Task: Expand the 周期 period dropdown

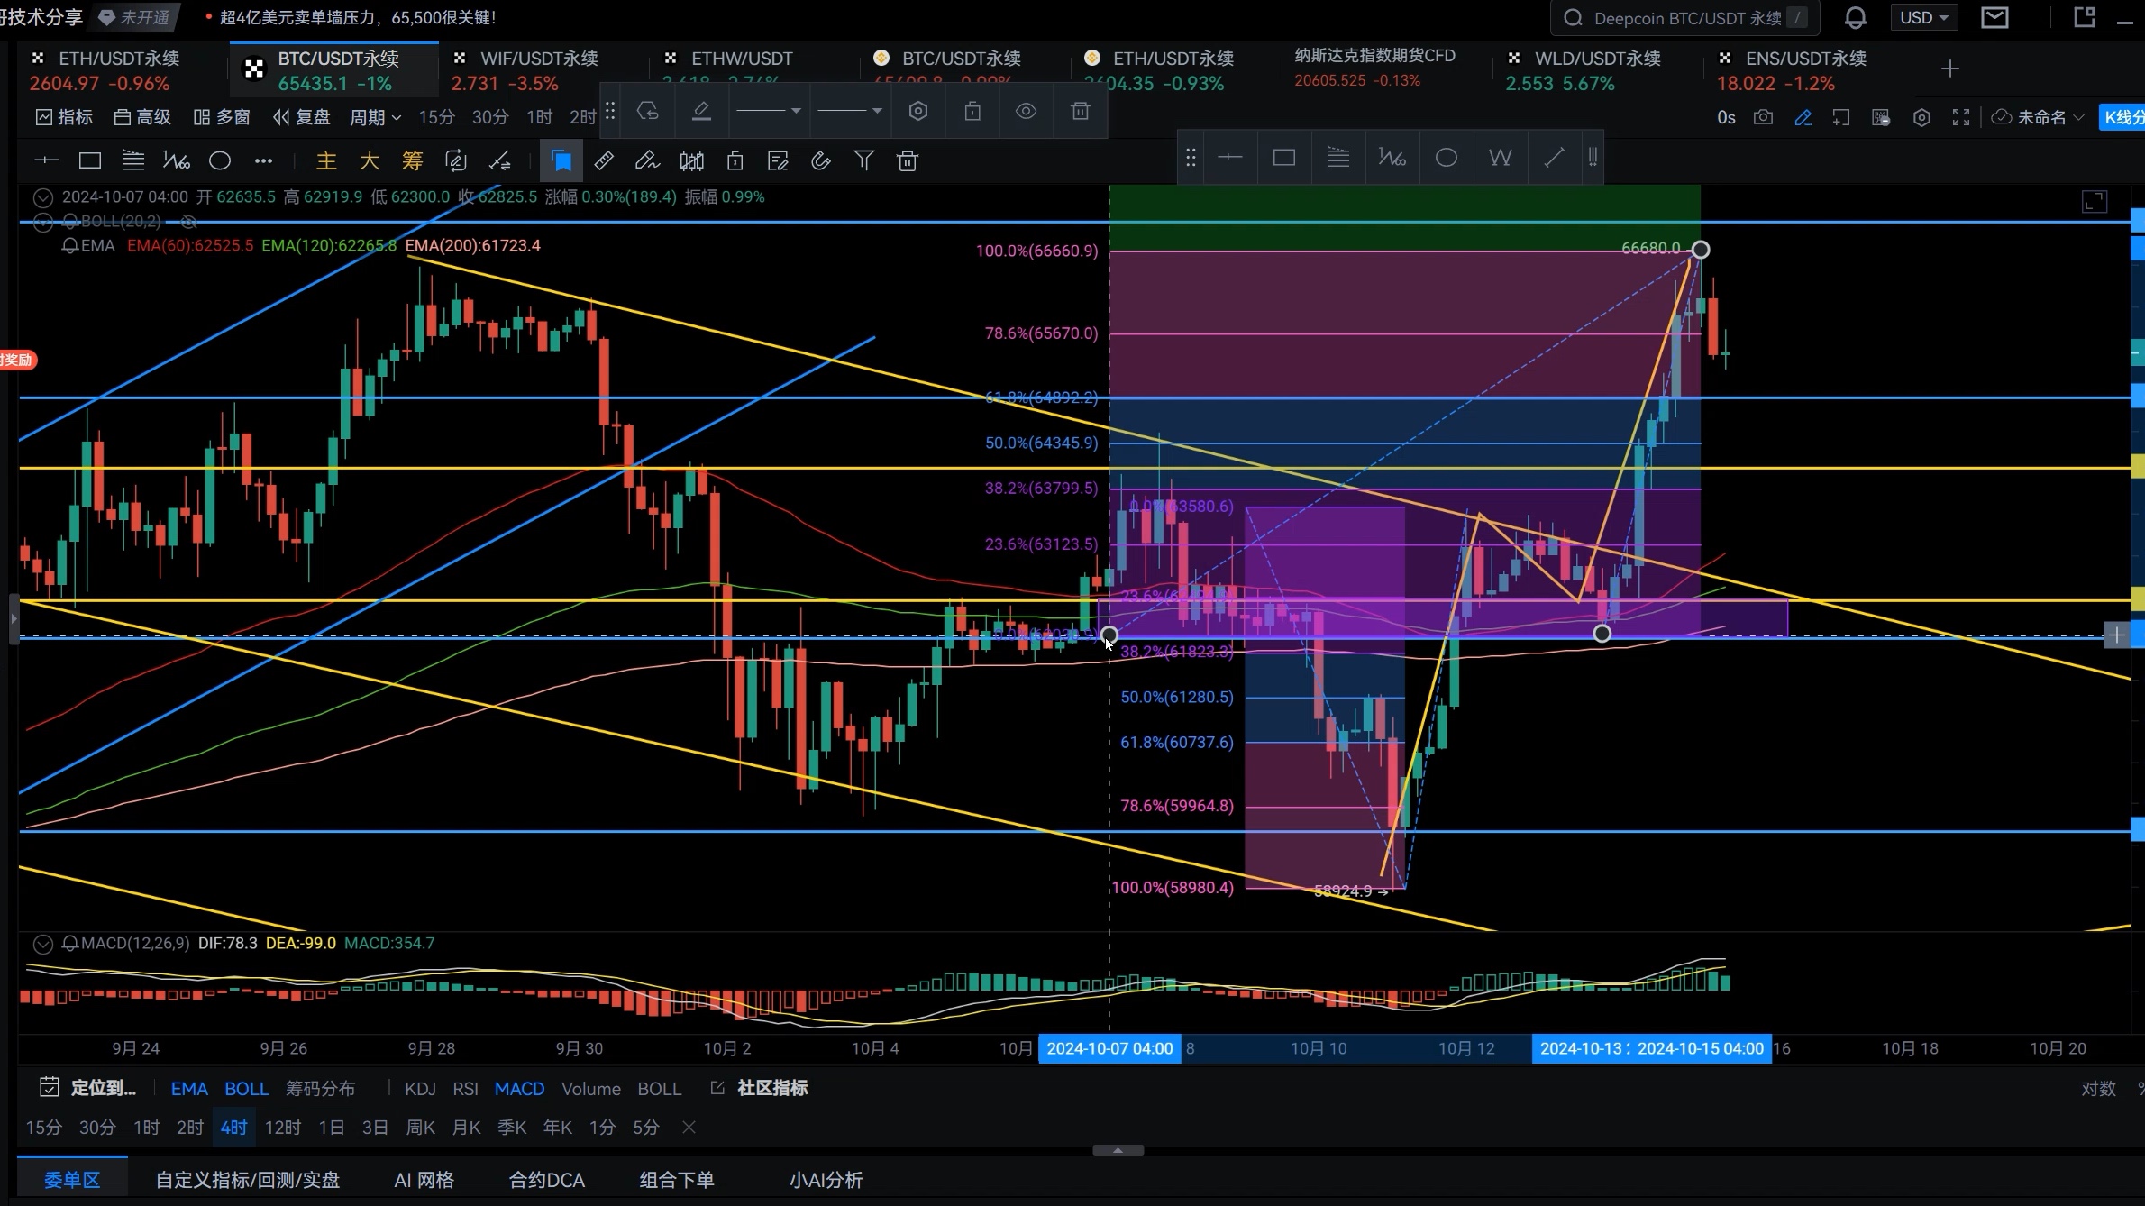Action: tap(375, 117)
